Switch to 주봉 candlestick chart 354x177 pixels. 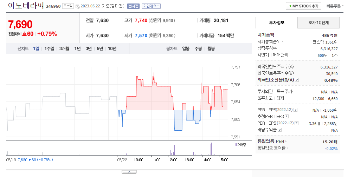(198, 48)
